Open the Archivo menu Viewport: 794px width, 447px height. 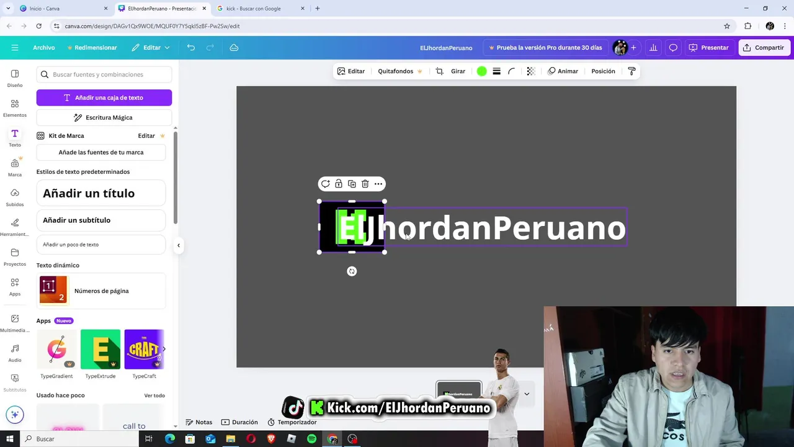coord(44,48)
